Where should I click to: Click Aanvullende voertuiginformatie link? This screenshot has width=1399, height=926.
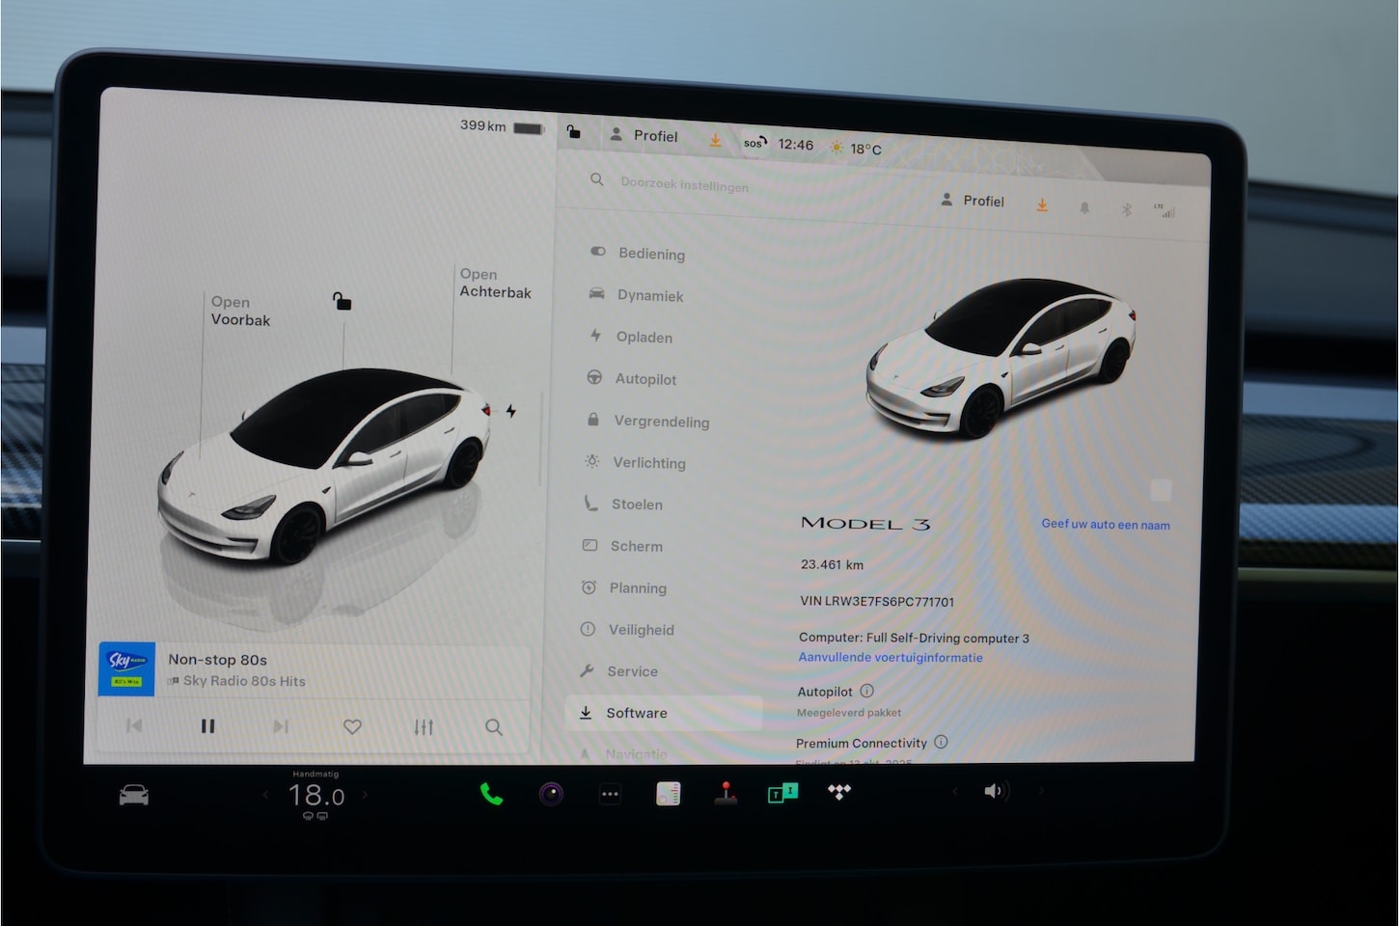pyautogui.click(x=890, y=658)
